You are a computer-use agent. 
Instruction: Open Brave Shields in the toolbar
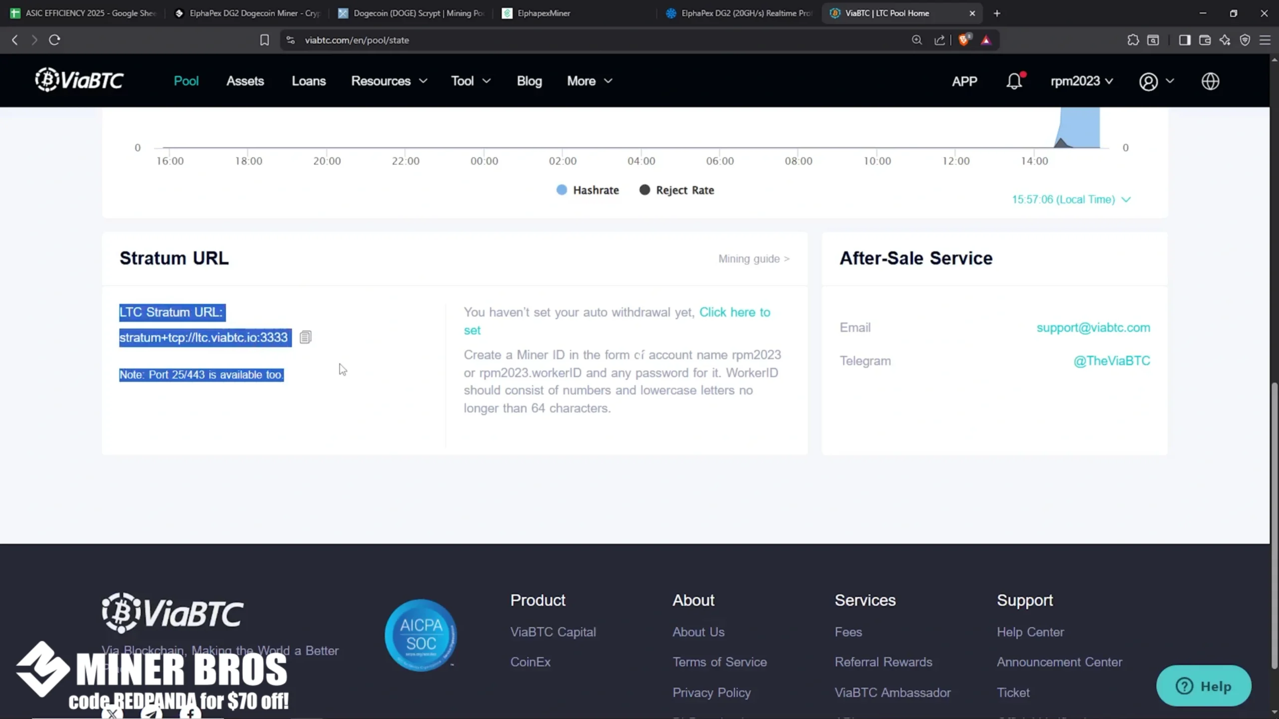point(964,40)
